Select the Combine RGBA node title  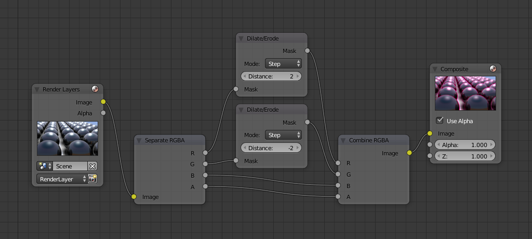pyautogui.click(x=369, y=140)
